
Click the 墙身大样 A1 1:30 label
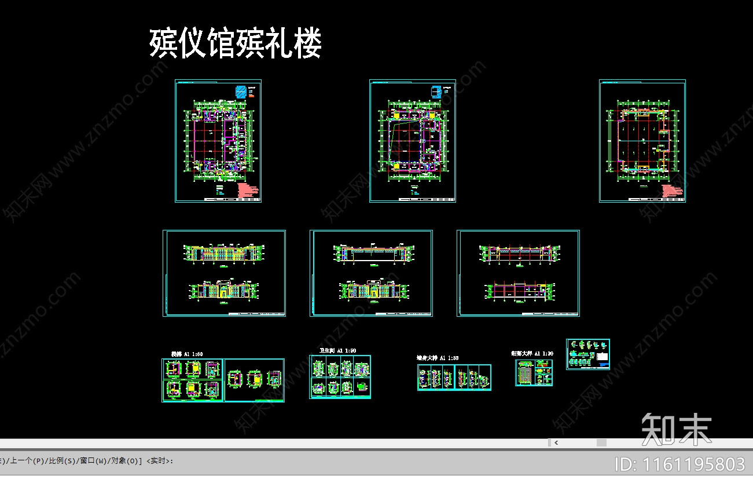[438, 358]
